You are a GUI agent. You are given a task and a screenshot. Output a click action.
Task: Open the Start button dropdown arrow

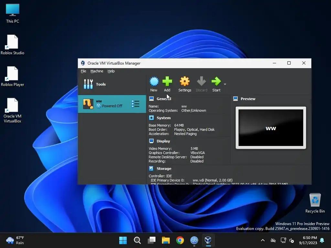[225, 84]
